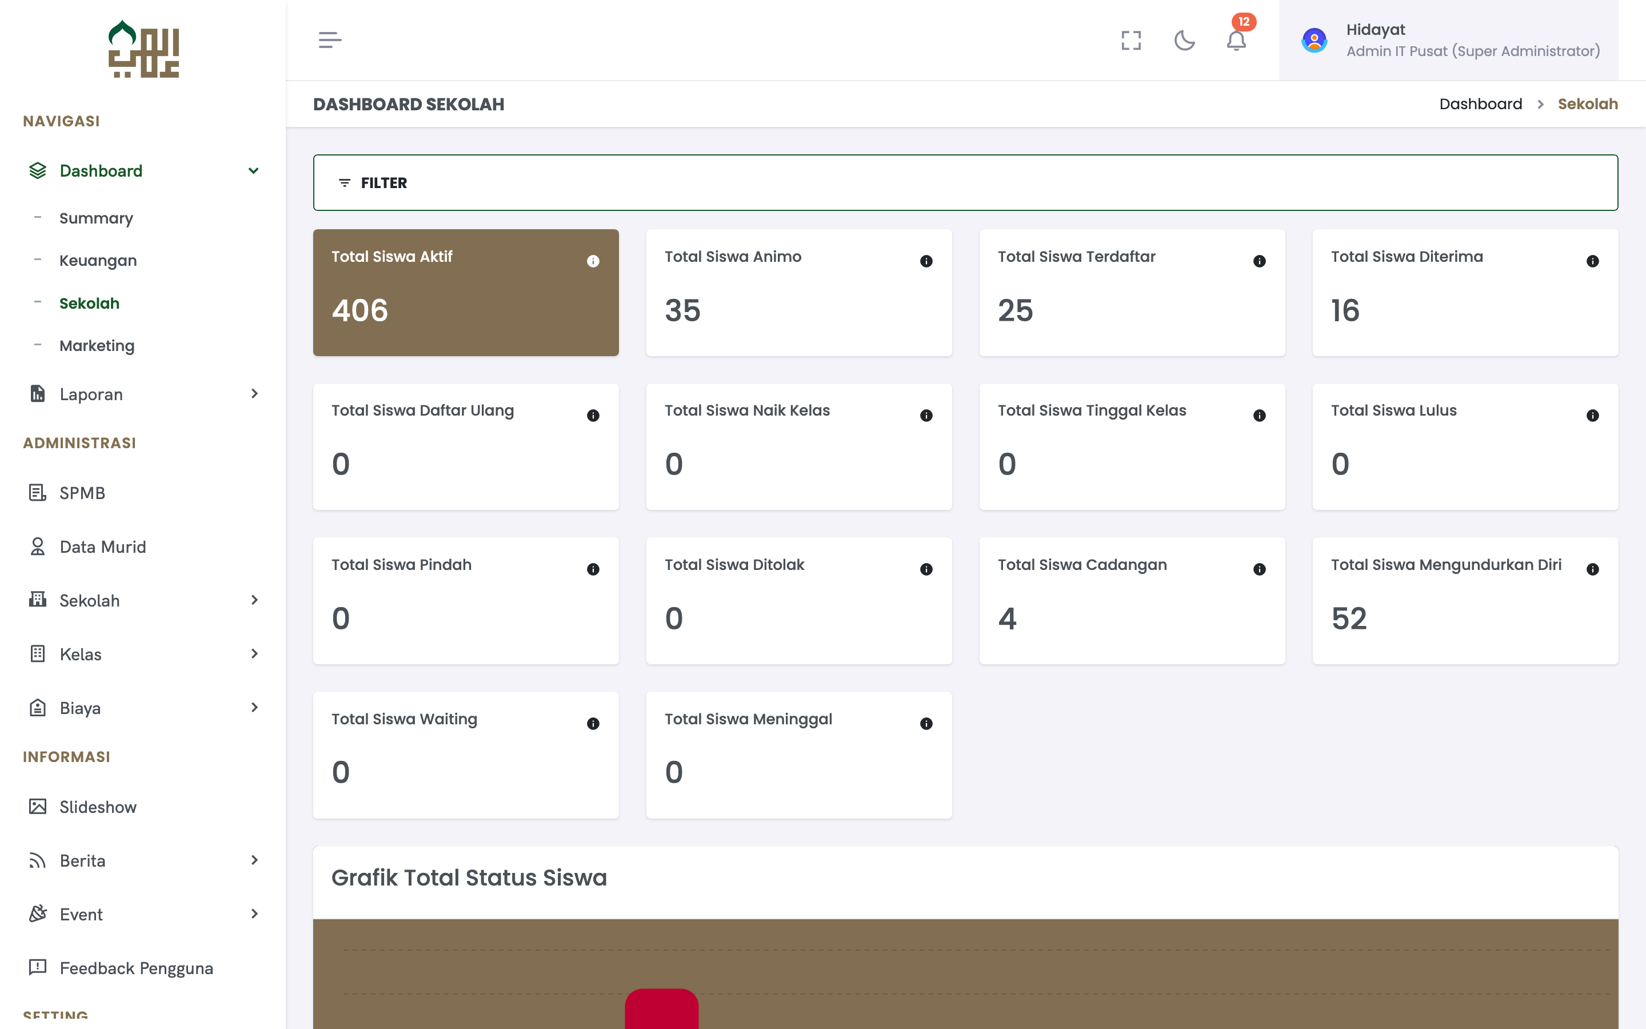
Task: Click the Biaya icon in the sidebar
Action: click(37, 708)
